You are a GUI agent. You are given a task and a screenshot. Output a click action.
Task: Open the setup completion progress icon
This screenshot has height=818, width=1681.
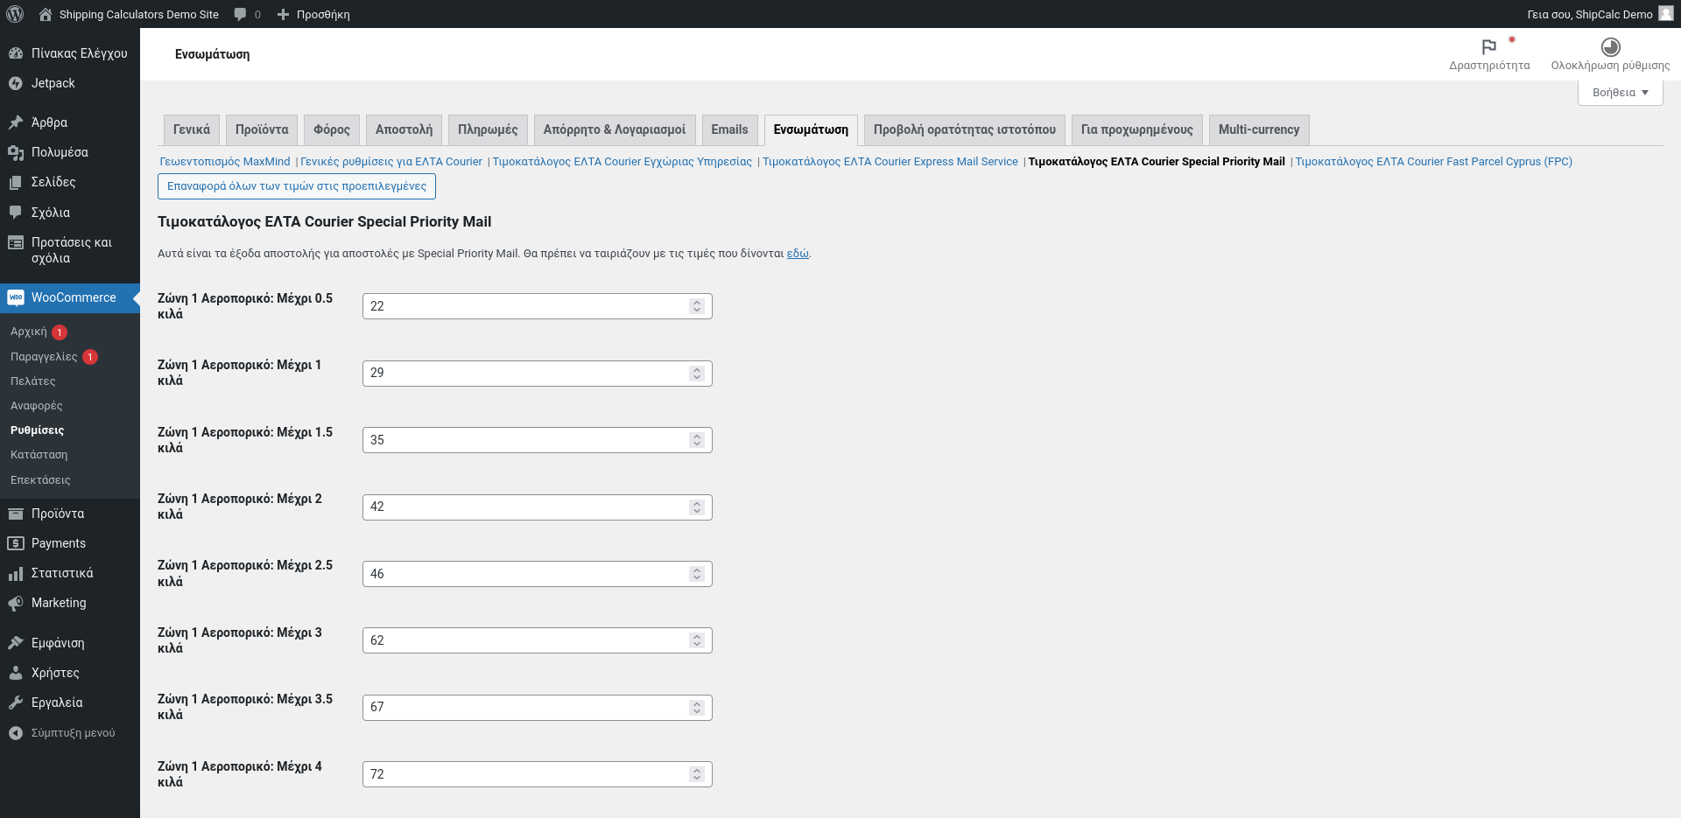(x=1610, y=47)
